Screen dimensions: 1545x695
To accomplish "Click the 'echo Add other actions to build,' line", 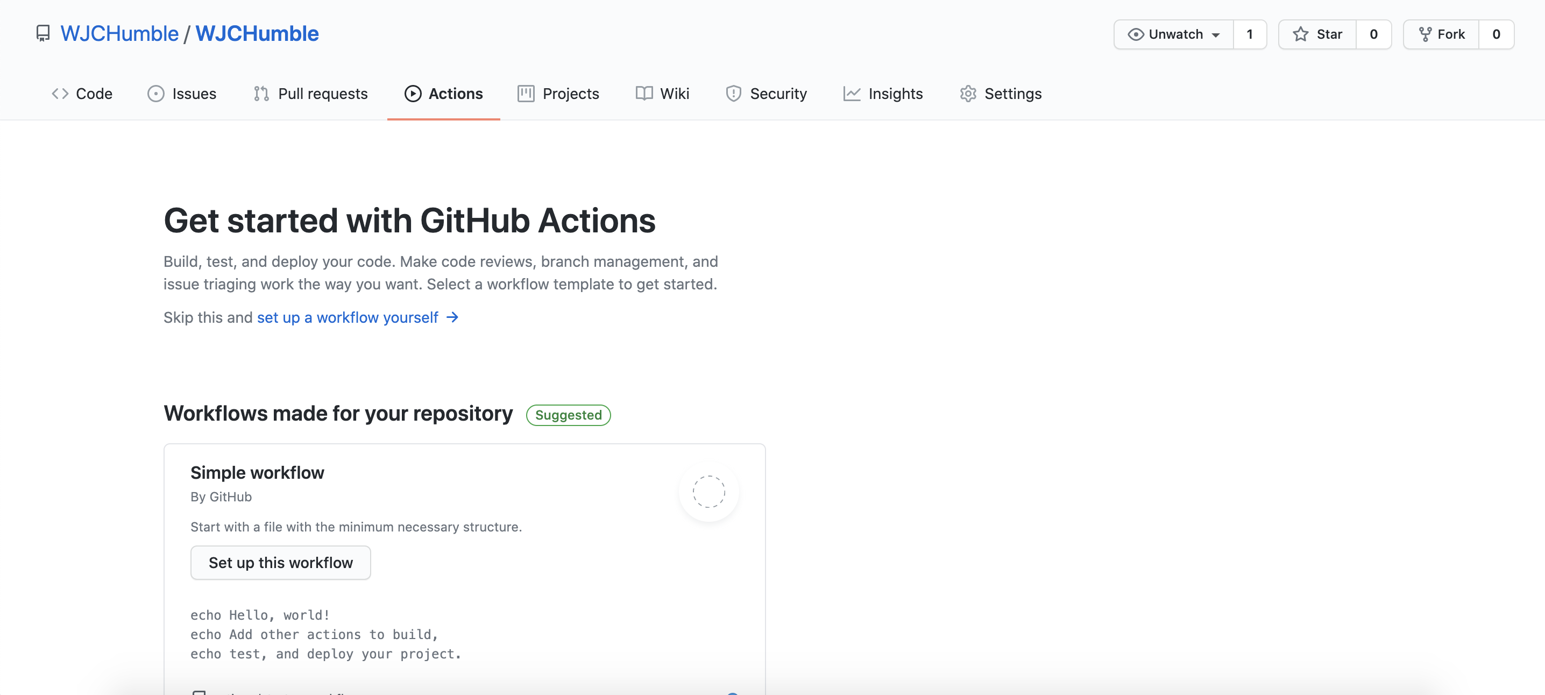I will click(314, 634).
